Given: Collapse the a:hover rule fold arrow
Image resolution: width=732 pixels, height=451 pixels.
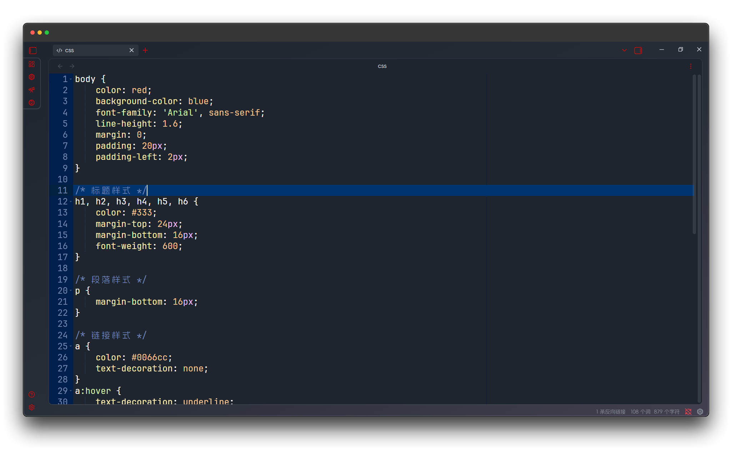Looking at the screenshot, I should click(x=71, y=391).
